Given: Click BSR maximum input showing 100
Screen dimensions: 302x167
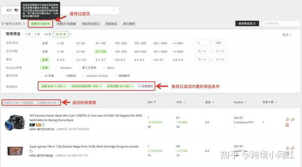Looking at the screenshot, I should 220,43.
